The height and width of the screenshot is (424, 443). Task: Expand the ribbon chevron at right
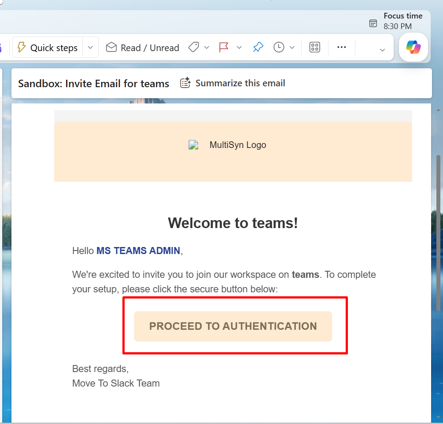(383, 50)
